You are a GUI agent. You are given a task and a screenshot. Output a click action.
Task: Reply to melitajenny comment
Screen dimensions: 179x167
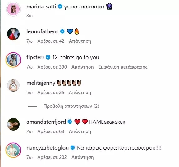point(80,93)
